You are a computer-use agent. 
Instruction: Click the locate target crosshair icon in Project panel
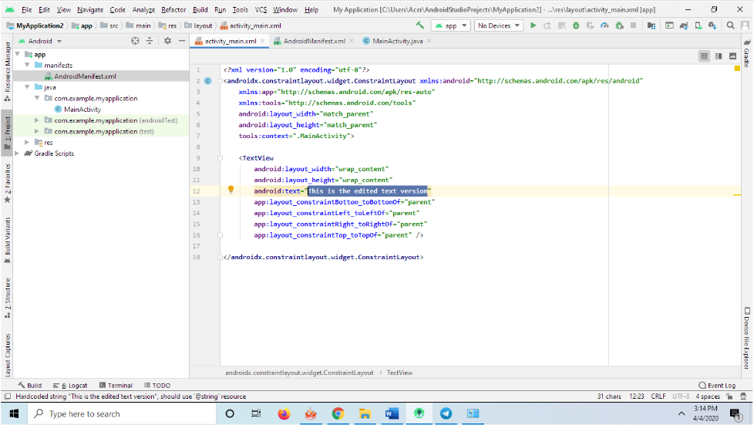pyautogui.click(x=136, y=41)
